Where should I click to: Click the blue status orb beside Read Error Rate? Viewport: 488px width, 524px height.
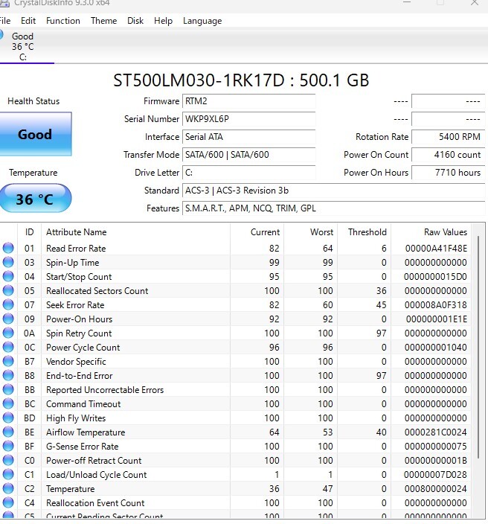pos(8,249)
